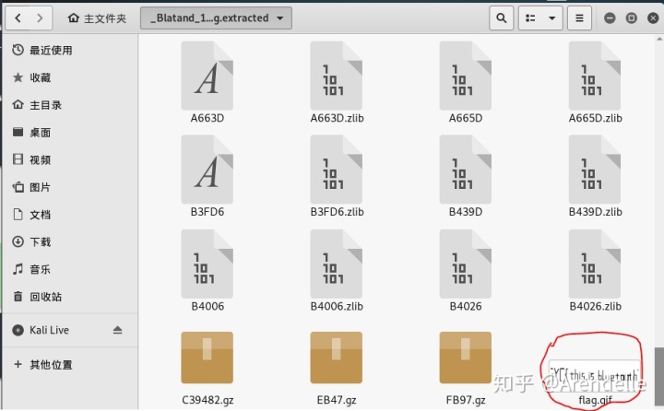Click the B4006.zlib file name label

[337, 307]
